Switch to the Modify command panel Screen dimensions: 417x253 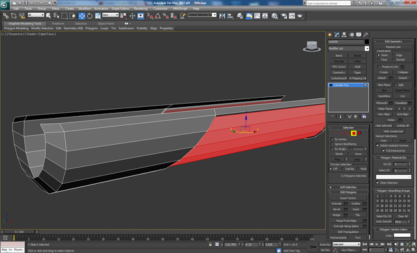tap(338, 35)
